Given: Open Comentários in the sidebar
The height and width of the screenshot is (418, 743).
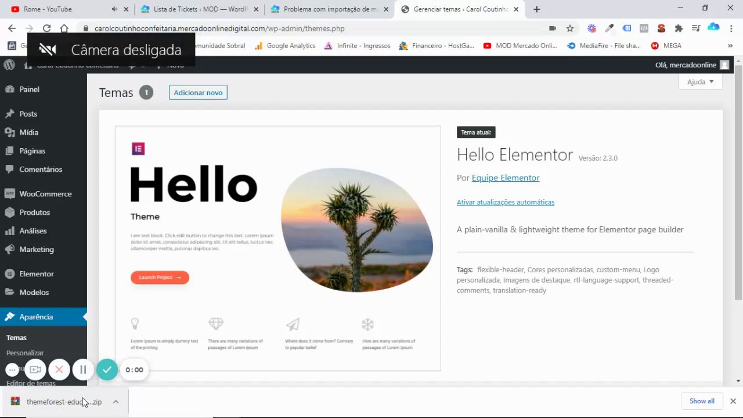Looking at the screenshot, I should click(x=41, y=170).
